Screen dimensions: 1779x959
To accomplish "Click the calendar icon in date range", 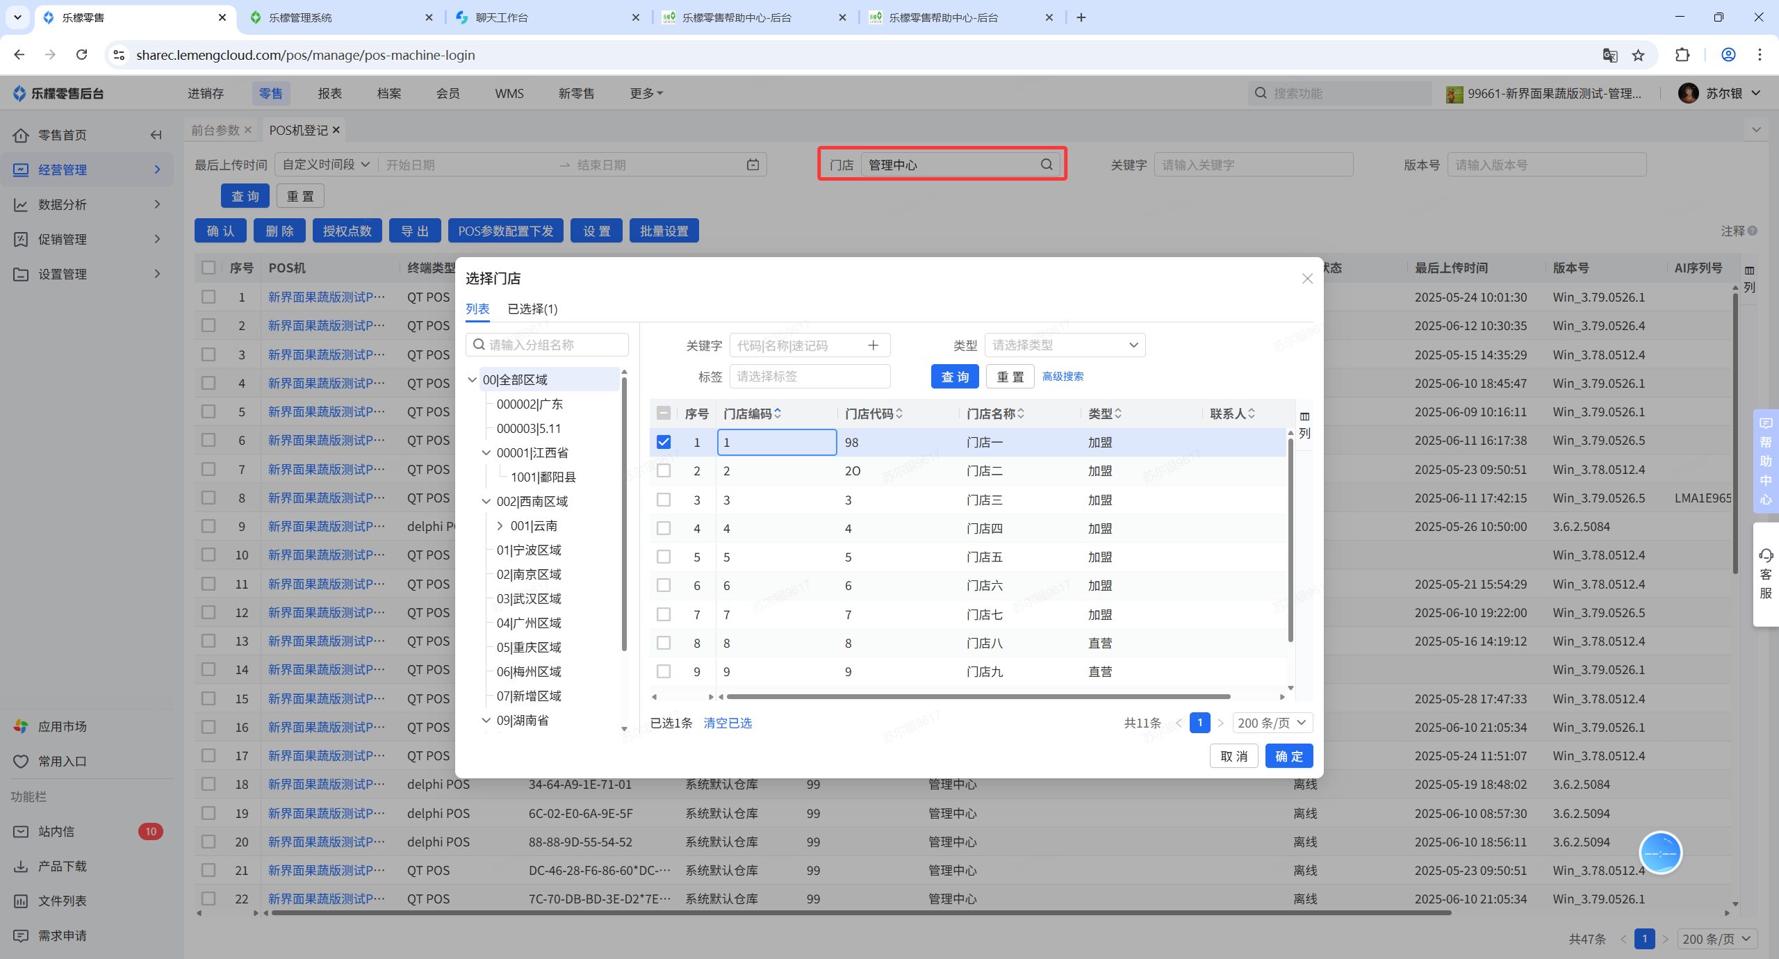I will point(753,165).
